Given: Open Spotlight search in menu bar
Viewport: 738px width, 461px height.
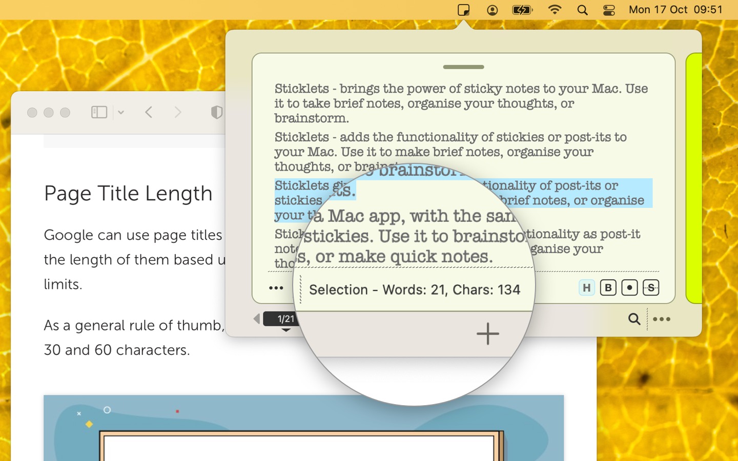Looking at the screenshot, I should pyautogui.click(x=582, y=10).
